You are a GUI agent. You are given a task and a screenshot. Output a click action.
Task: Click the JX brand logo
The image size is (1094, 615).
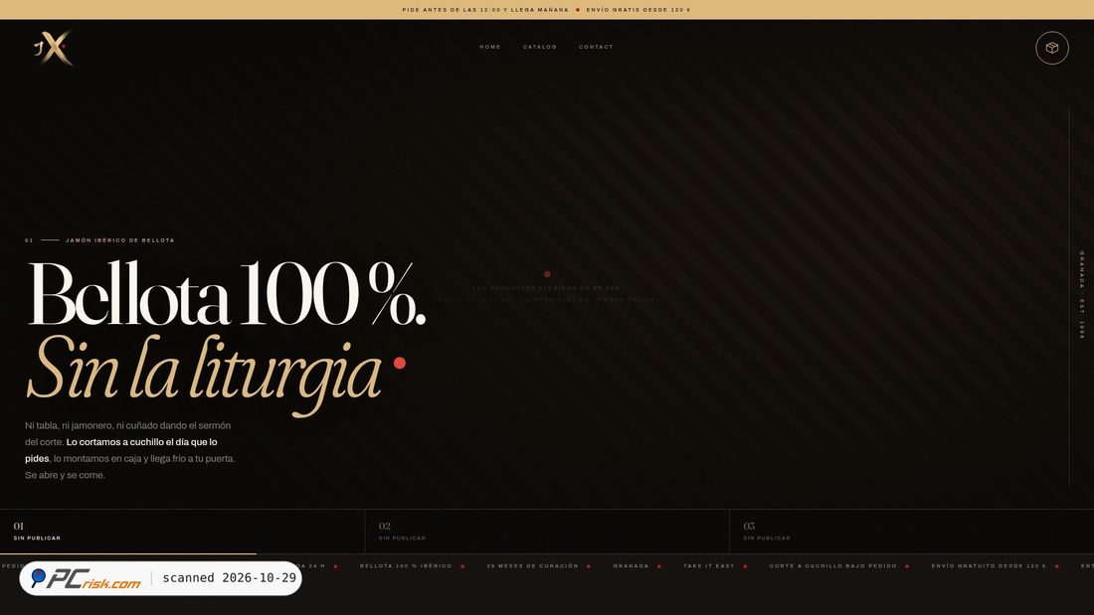[54, 48]
